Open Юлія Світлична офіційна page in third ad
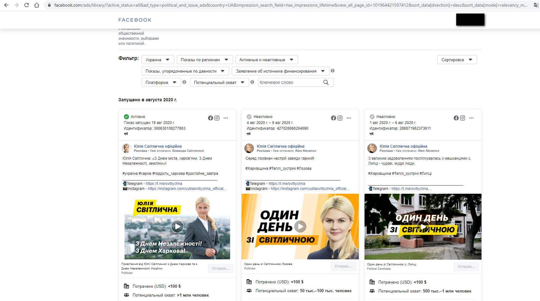Viewport: 540px width, 301px height. pos(403,146)
